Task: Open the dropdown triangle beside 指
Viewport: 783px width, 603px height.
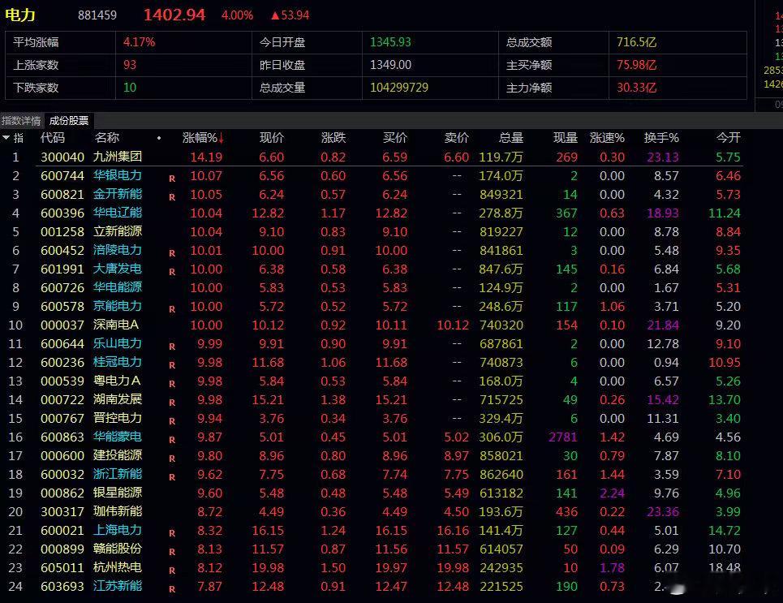Action: (x=6, y=137)
